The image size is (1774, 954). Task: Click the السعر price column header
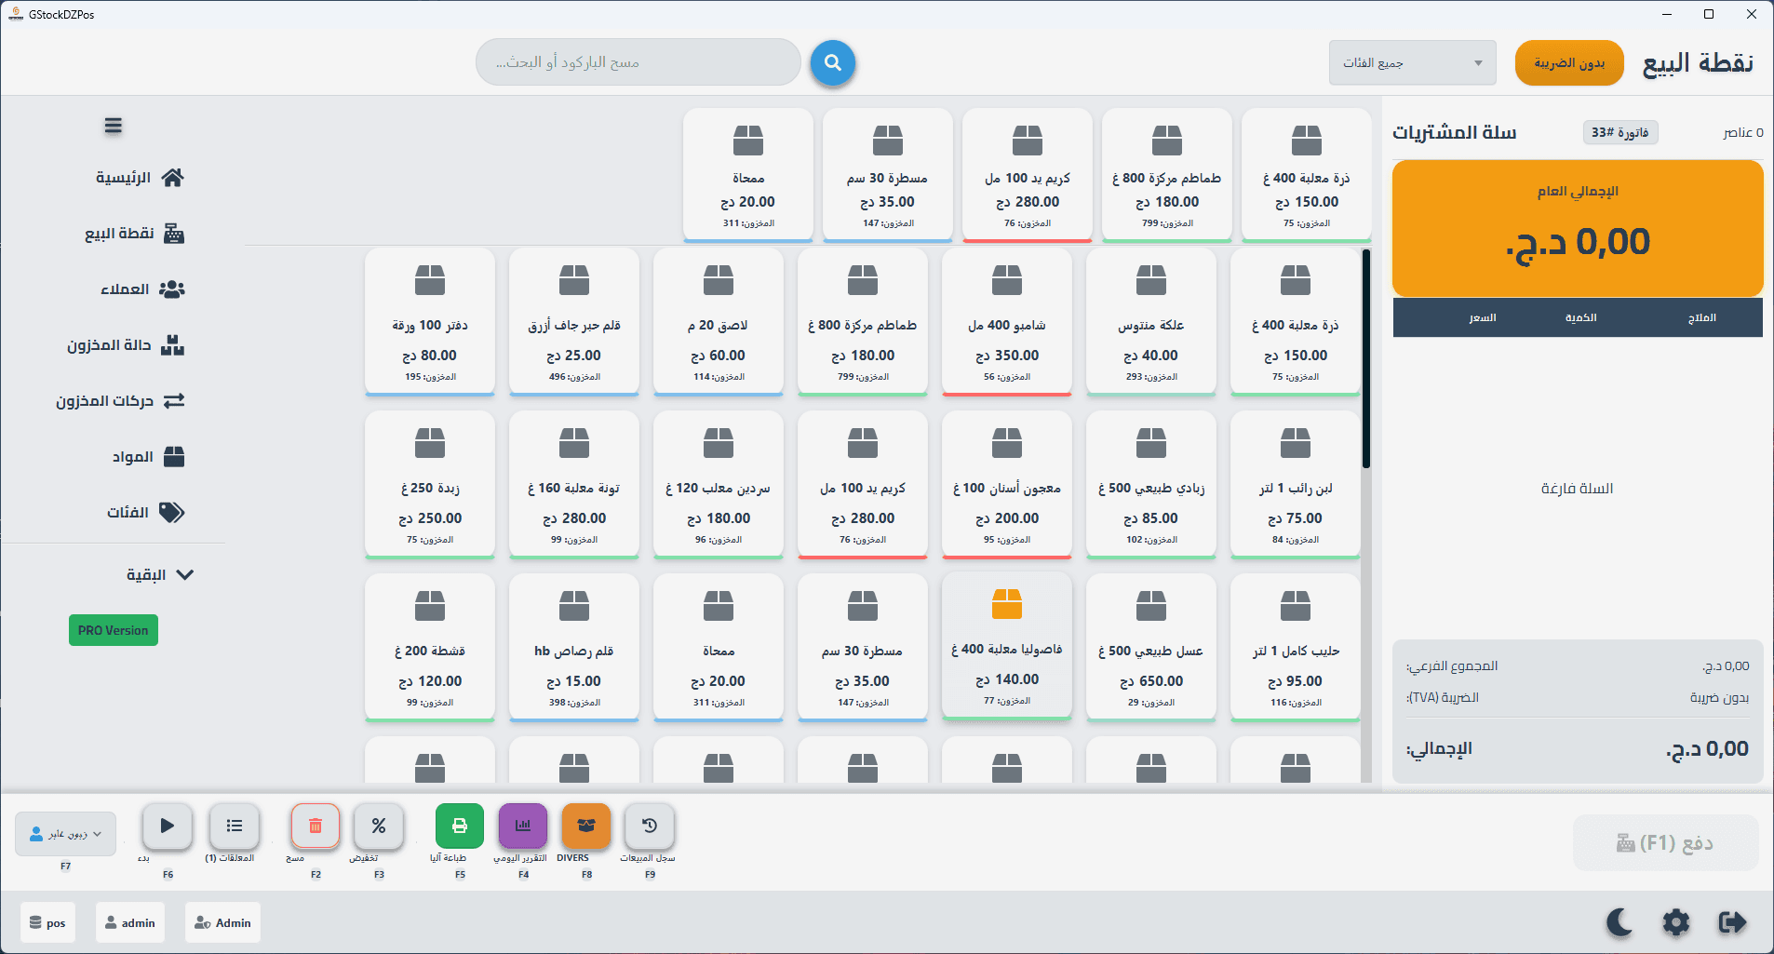pos(1483,318)
